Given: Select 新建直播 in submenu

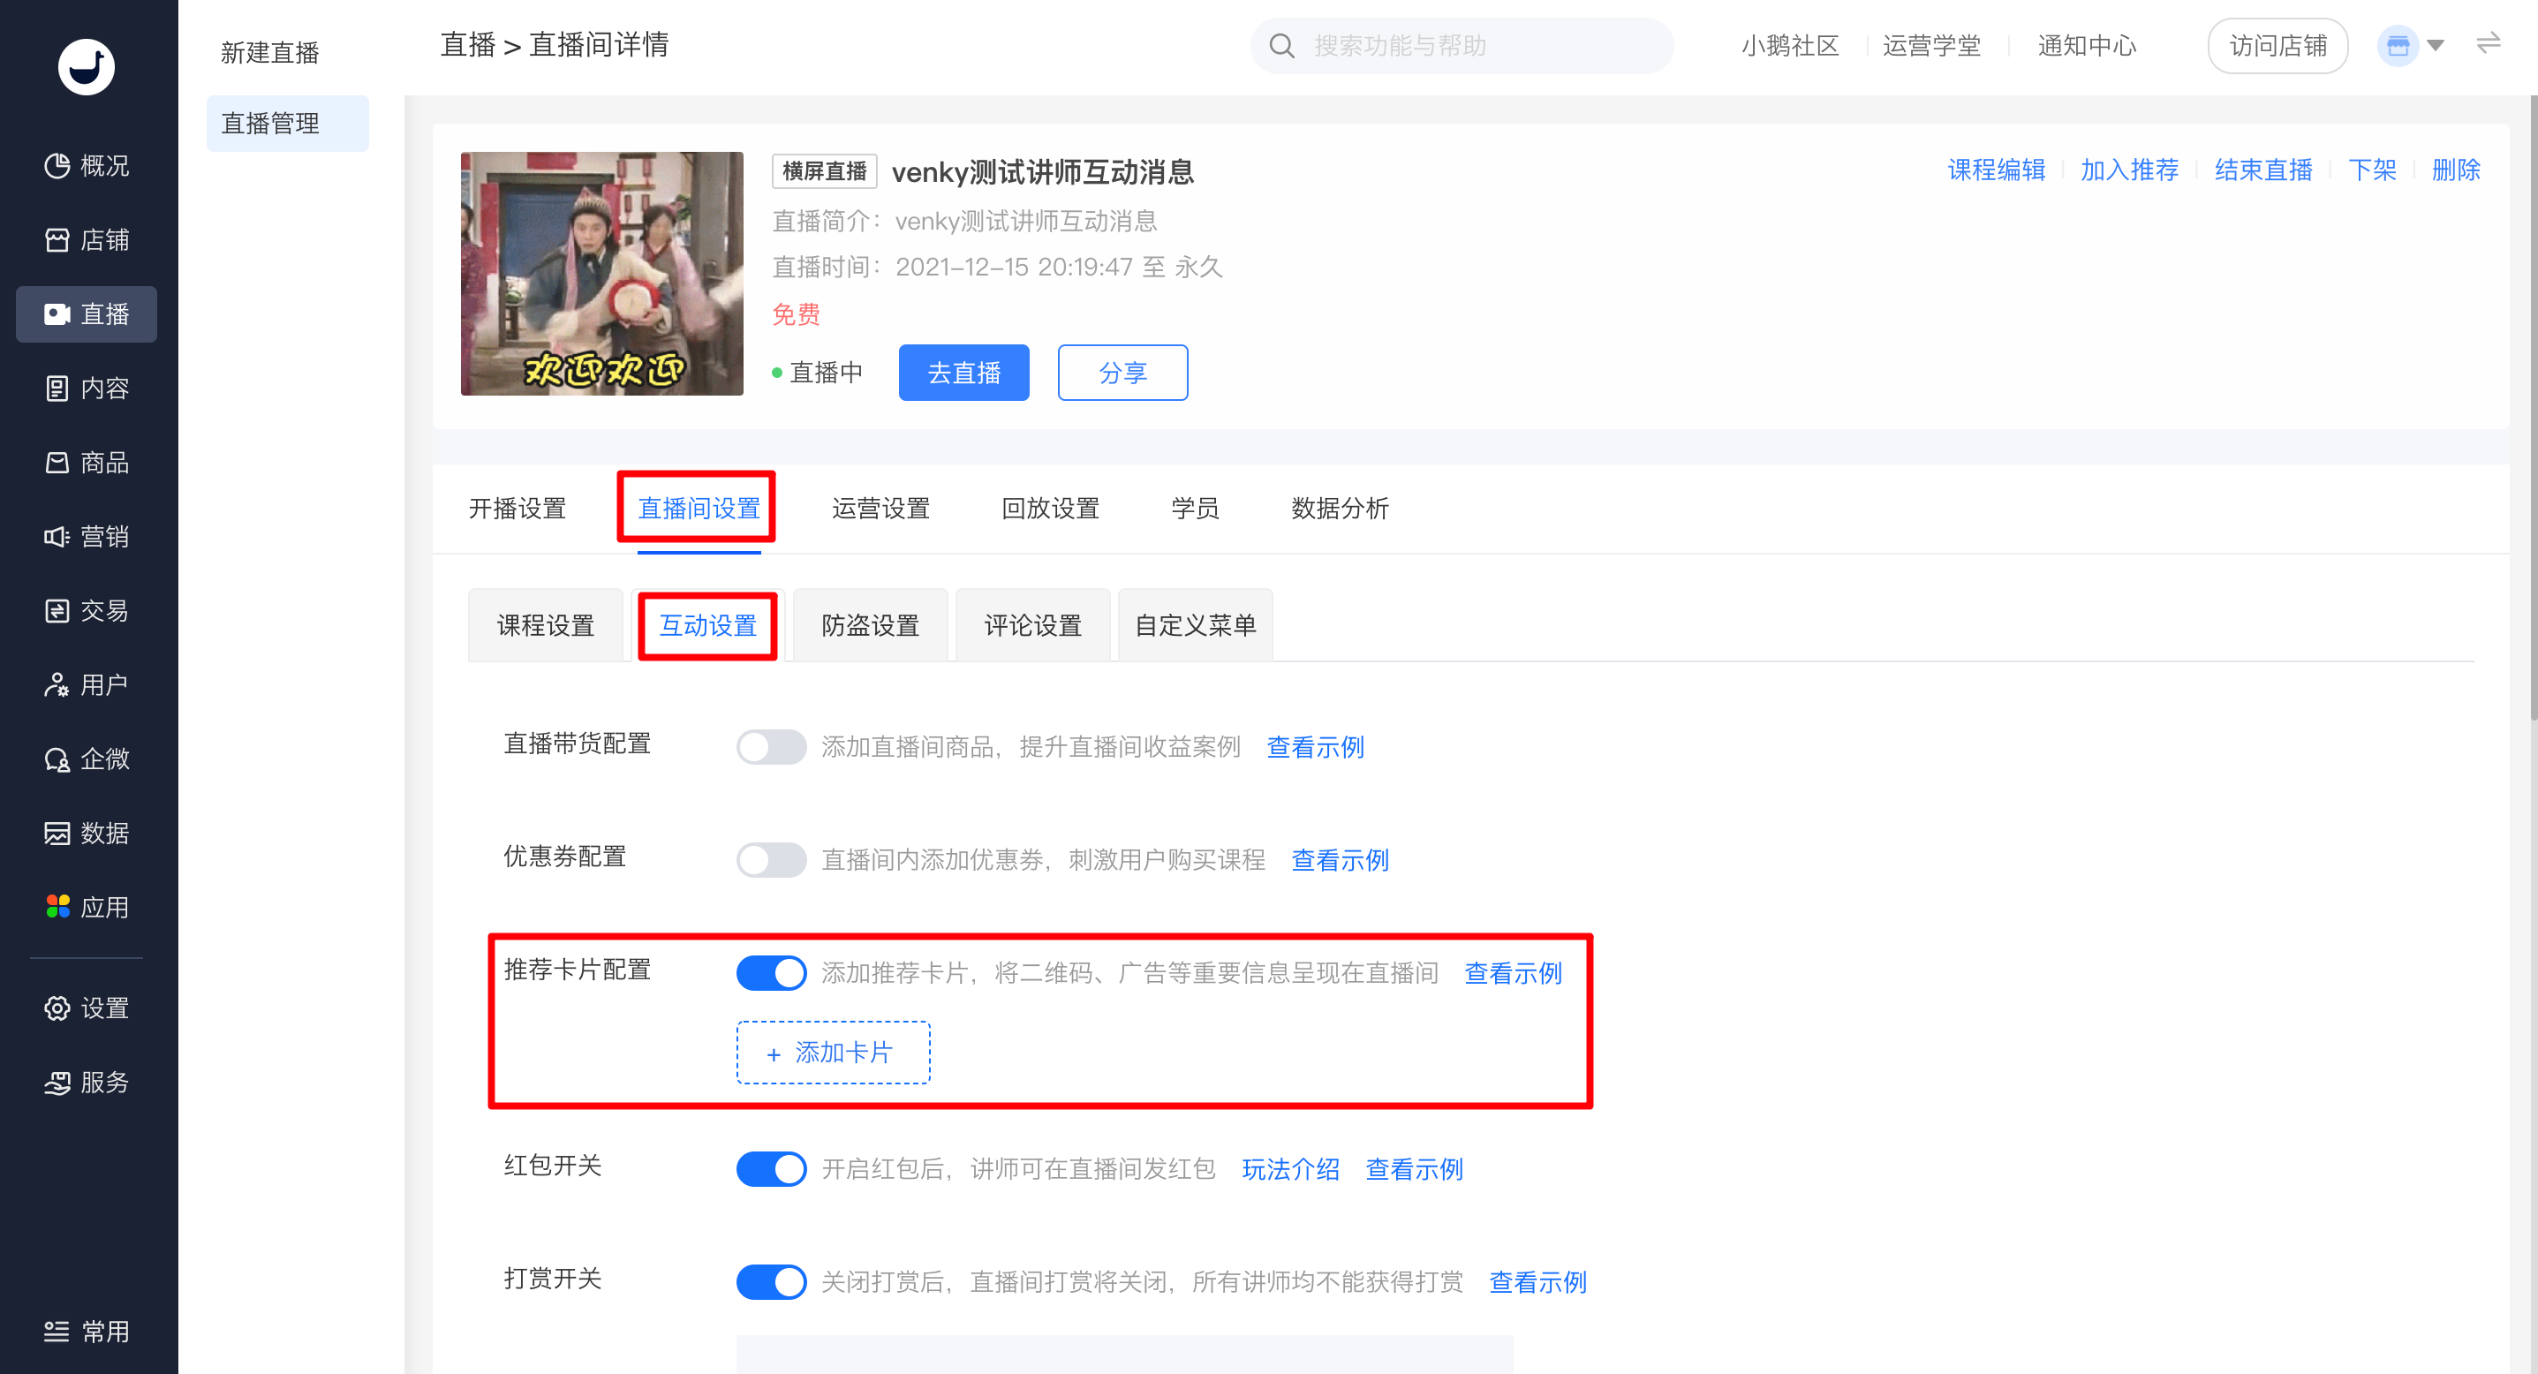Looking at the screenshot, I should pyautogui.click(x=269, y=52).
